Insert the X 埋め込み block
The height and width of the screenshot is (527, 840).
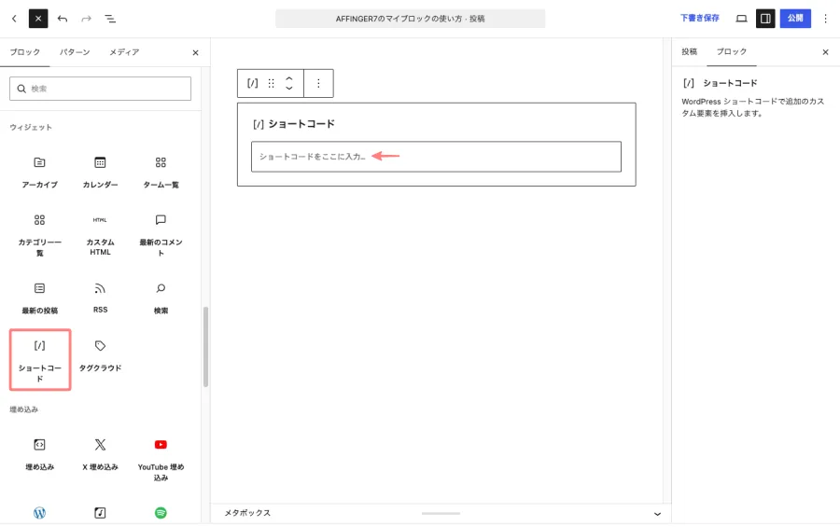pyautogui.click(x=100, y=454)
